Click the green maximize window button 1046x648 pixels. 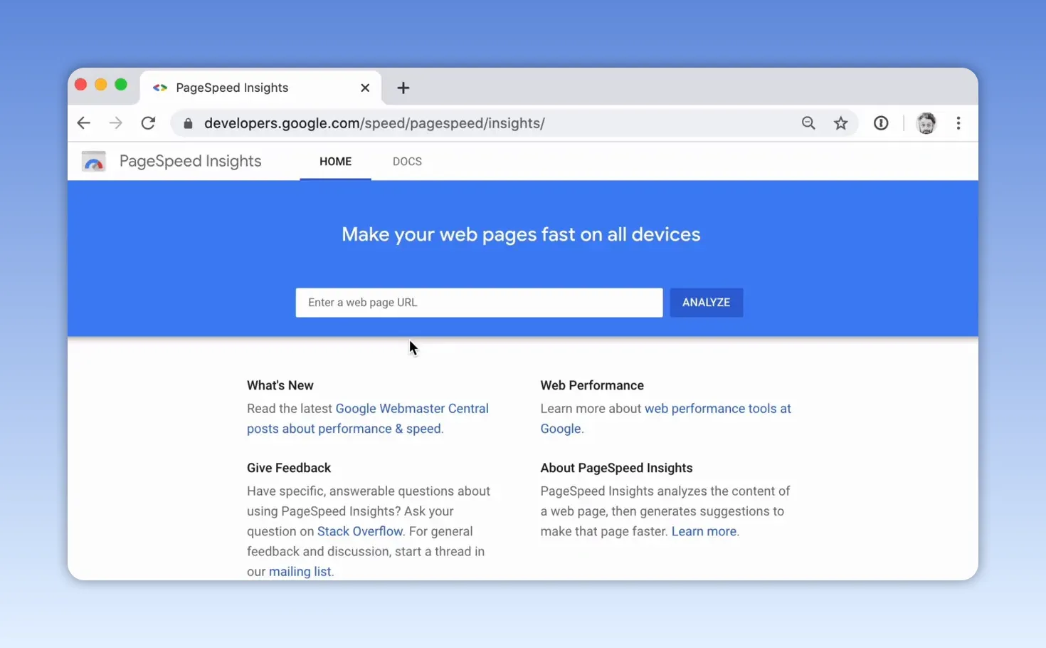point(121,85)
